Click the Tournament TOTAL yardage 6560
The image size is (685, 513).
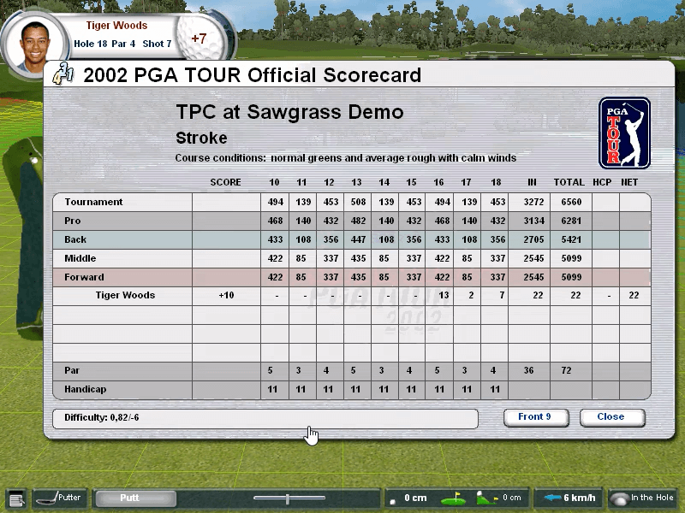coord(571,202)
